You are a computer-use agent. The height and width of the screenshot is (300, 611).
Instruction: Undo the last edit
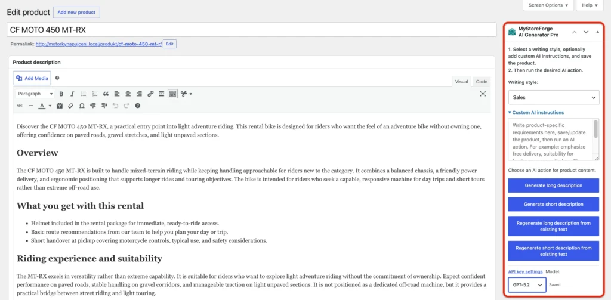tap(115, 106)
